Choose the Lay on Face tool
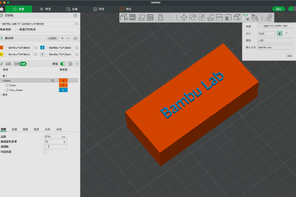Screen dimensions: 296x197 pos(210,18)
